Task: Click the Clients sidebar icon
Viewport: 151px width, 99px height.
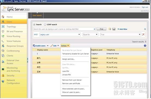Action: (3, 56)
